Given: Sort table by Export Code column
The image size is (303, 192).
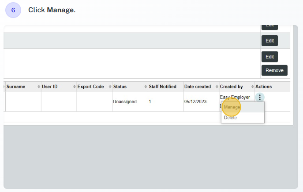Looking at the screenshot, I should pos(94,87).
